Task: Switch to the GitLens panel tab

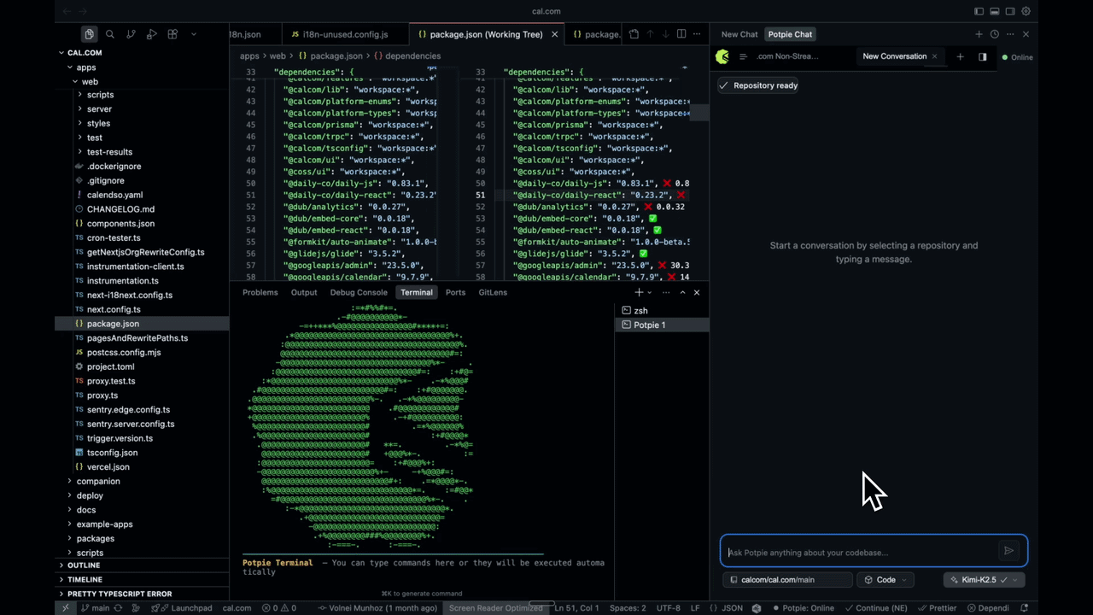Action: (492, 292)
